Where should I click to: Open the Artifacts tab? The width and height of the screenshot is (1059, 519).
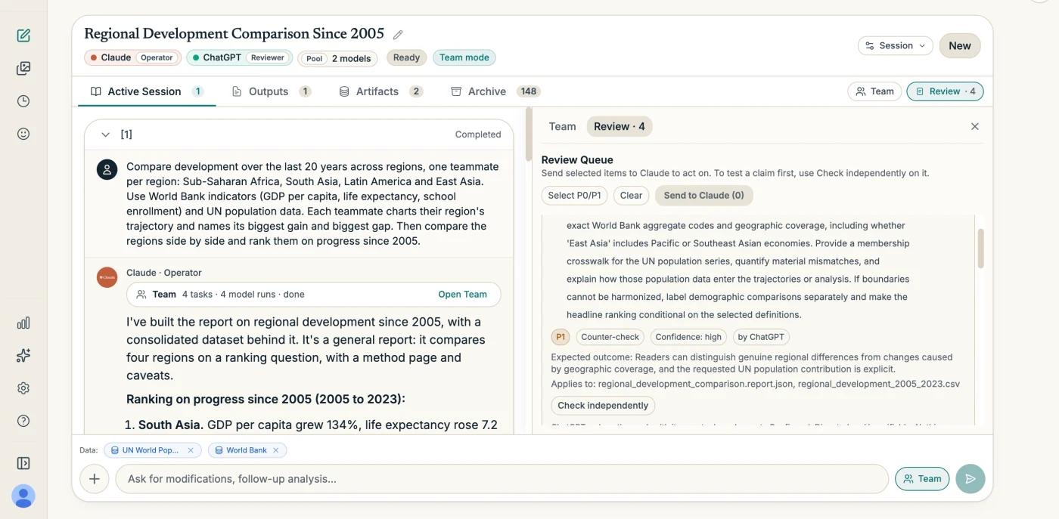[x=380, y=91]
